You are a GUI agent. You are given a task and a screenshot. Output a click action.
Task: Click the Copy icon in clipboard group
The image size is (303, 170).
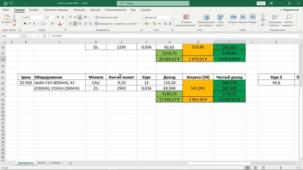(x=14, y=20)
